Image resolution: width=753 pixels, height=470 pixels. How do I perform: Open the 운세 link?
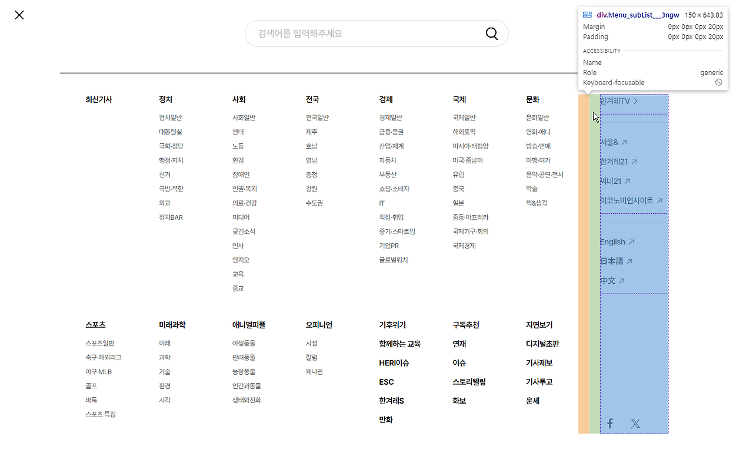pos(533,401)
